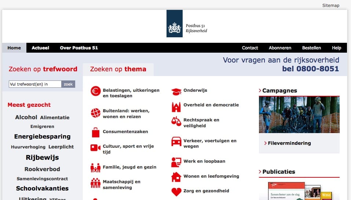Click the Rijksoverheid coat of arms logo
351x200 pixels.
pyautogui.click(x=175, y=23)
